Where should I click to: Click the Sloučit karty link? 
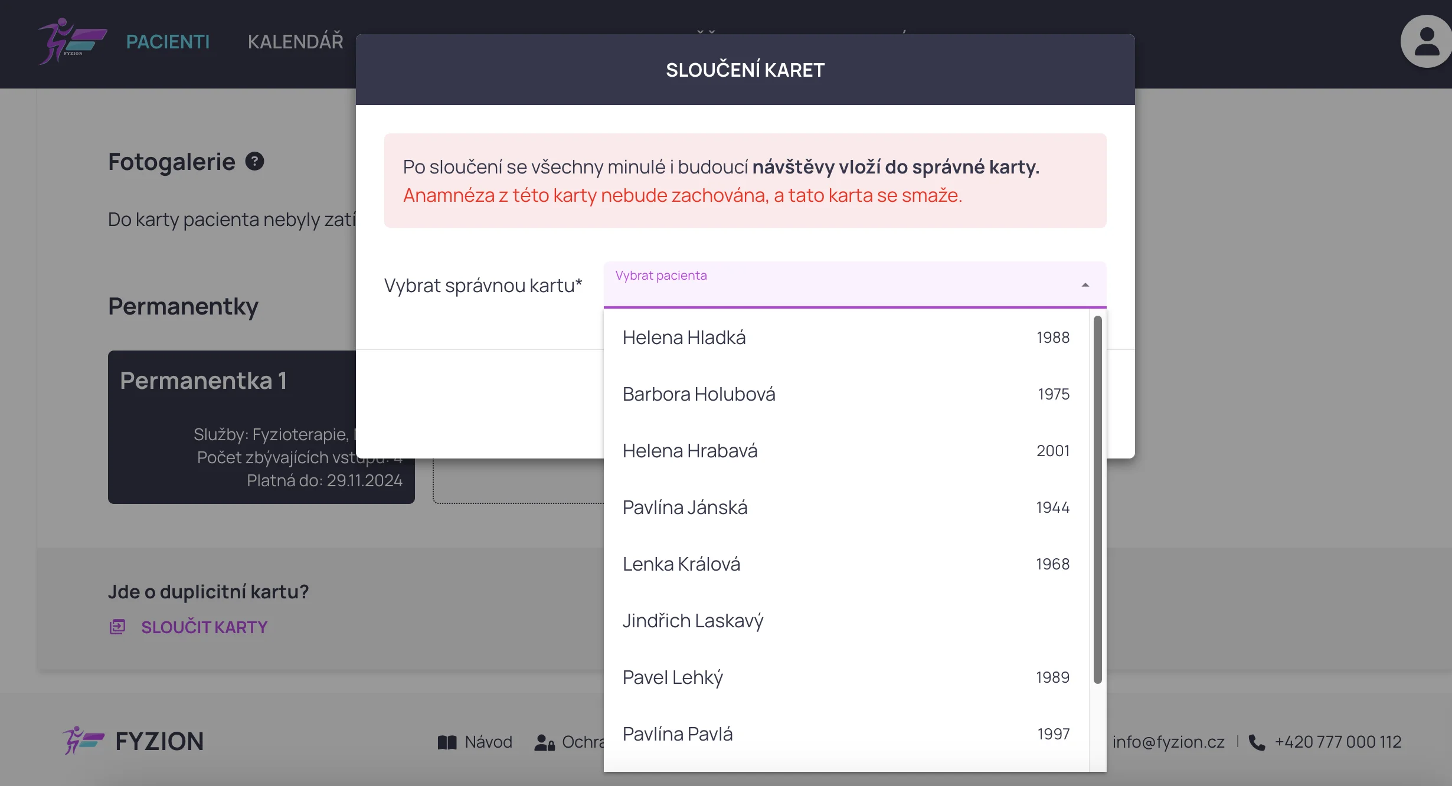[204, 627]
